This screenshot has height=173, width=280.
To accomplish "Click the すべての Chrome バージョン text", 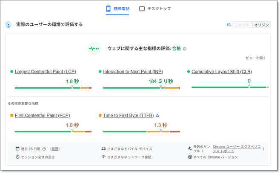I will click(216, 157).
